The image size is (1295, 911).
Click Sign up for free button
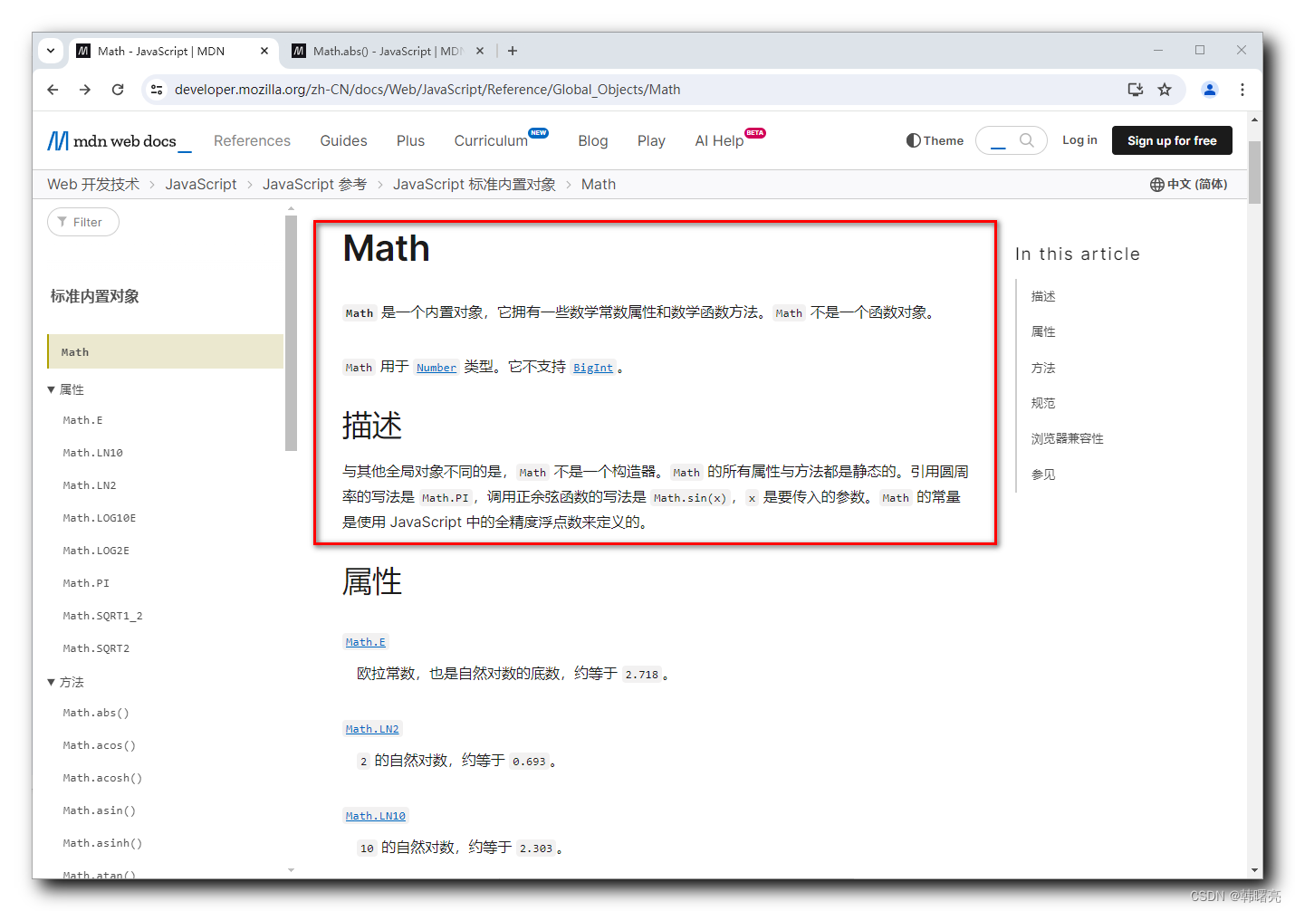[1172, 140]
